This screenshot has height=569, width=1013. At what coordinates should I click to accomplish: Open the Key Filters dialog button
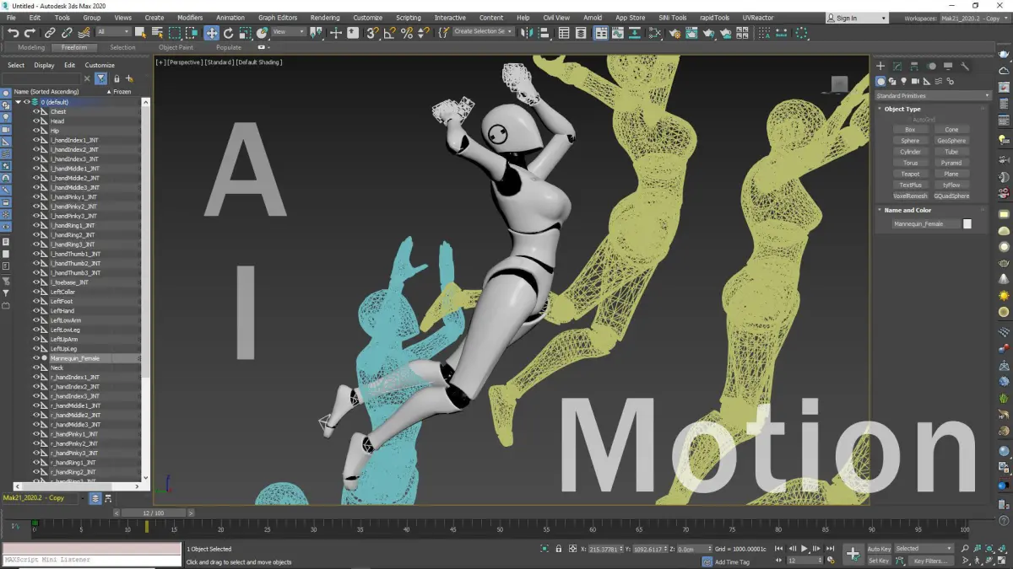pos(929,561)
